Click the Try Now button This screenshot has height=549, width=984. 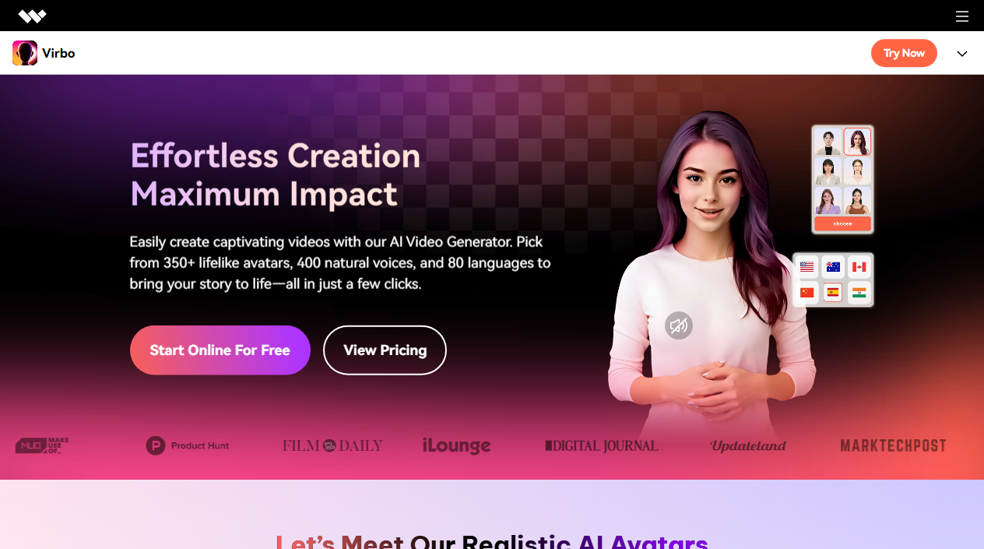904,53
